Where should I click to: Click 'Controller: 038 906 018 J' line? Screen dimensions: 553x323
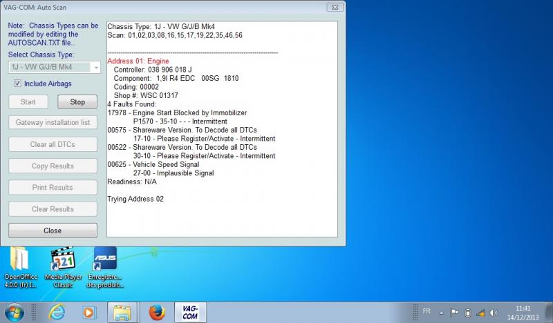coord(153,70)
